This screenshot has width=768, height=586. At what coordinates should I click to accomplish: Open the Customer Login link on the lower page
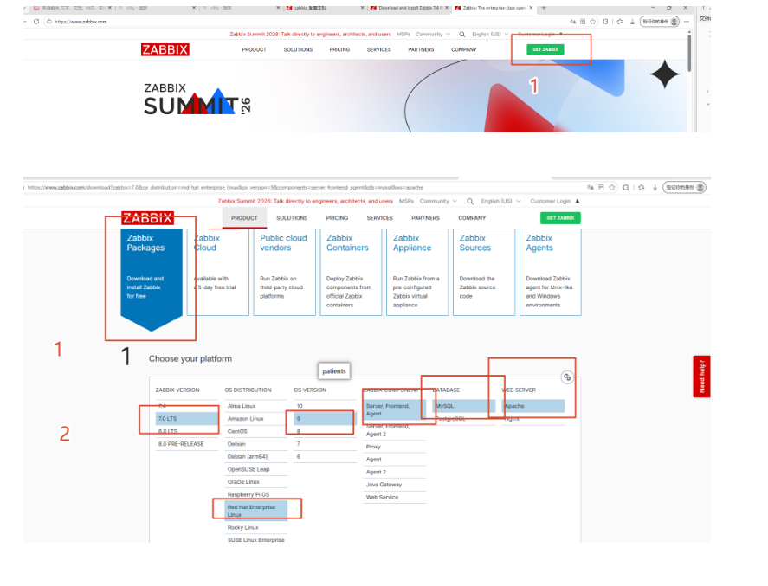click(x=550, y=201)
